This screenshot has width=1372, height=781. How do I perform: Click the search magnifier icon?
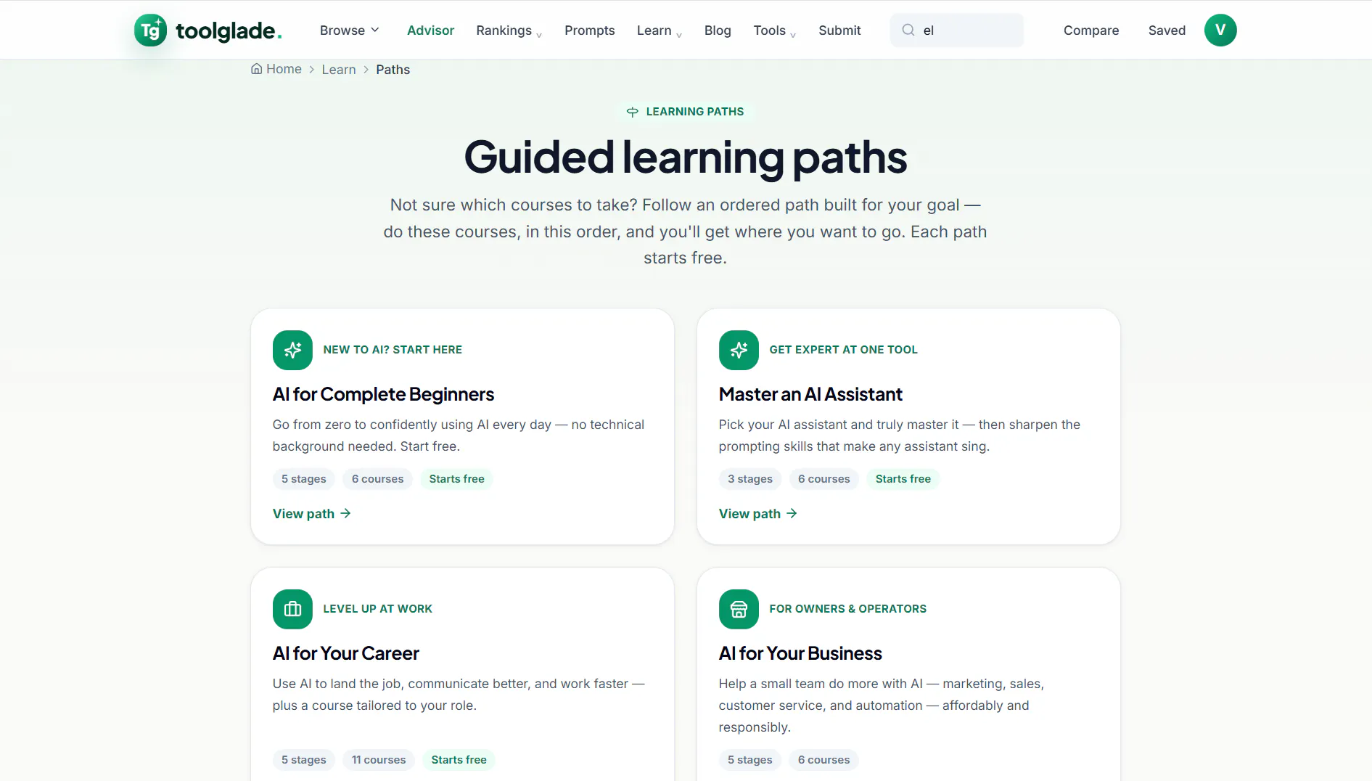point(908,30)
